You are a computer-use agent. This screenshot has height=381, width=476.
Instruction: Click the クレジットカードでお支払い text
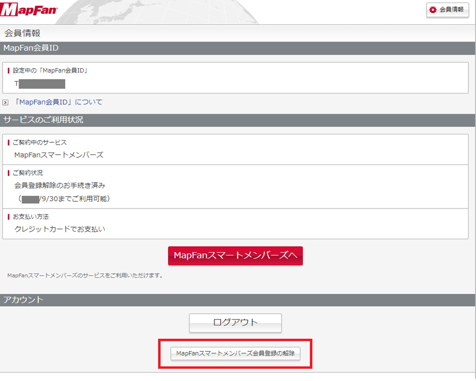[60, 229]
